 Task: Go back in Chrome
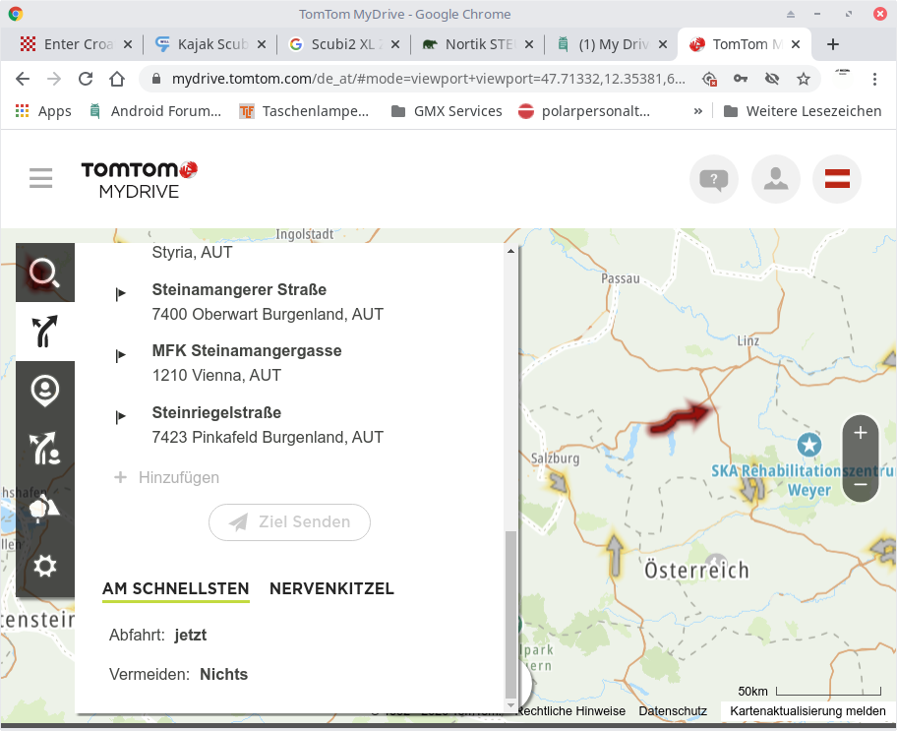click(23, 79)
